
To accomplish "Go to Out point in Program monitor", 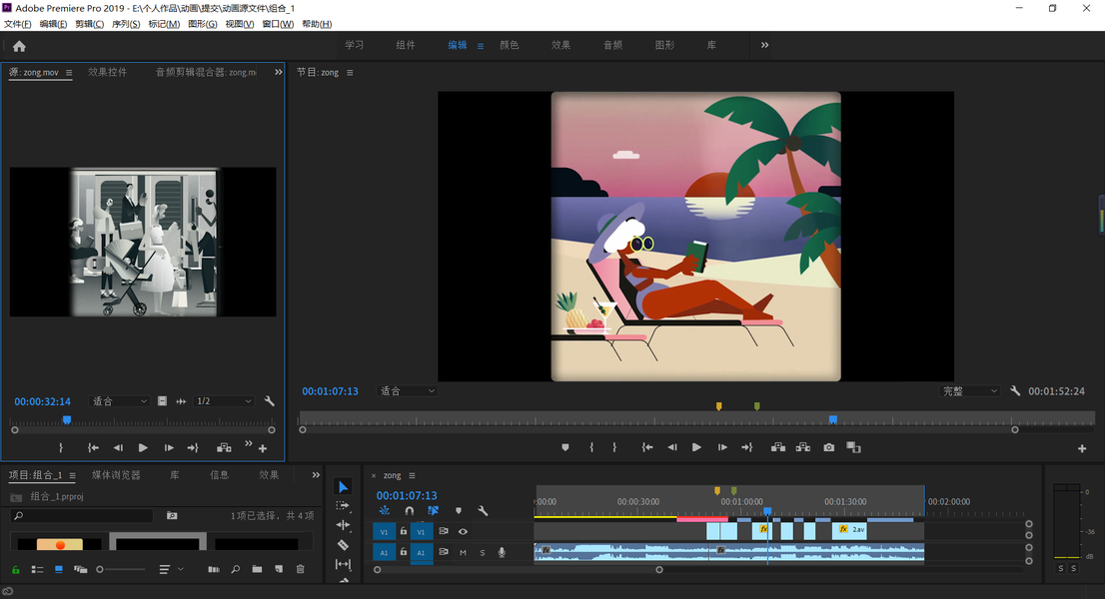I will click(747, 447).
